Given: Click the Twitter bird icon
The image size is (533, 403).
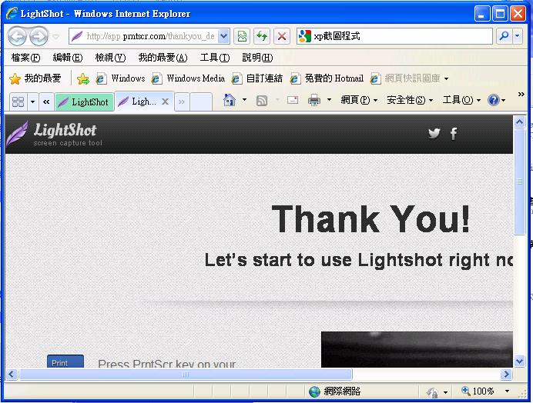Looking at the screenshot, I should pos(434,133).
